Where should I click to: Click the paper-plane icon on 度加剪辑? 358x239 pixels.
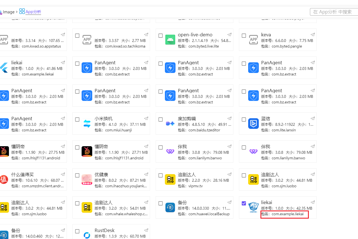[229, 118]
